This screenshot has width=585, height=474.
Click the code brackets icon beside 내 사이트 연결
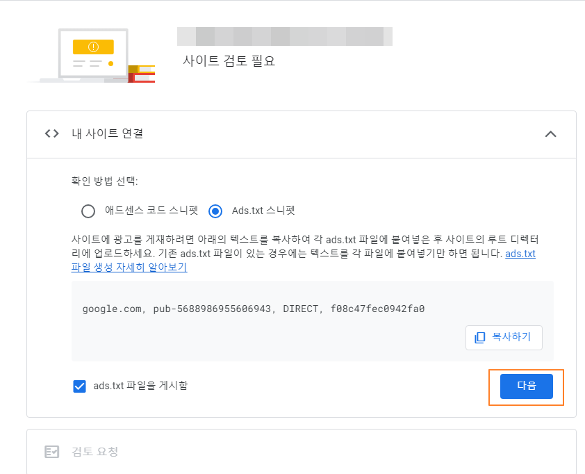point(51,134)
